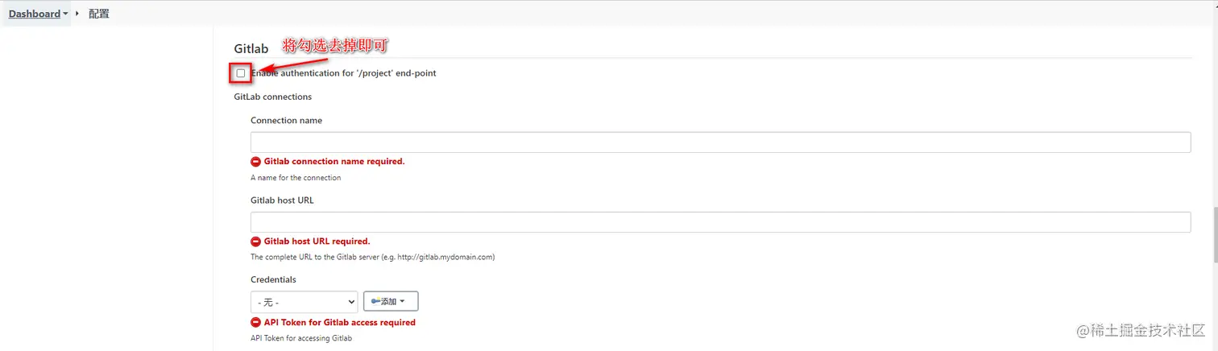Screen dimensions: 1218x351
Task: Expand the Dashboard breadcrumb dropdown arrow
Action: [x=65, y=14]
